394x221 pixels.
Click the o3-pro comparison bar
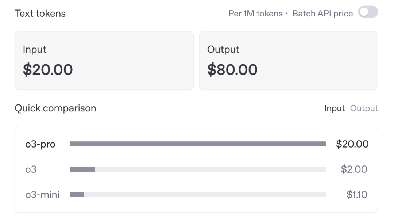tap(197, 144)
